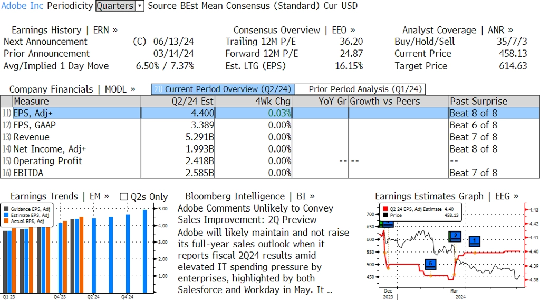Screen dimensions: 540x302
Task: Click event marker 2 on estimates graph
Action: pyautogui.click(x=455, y=236)
